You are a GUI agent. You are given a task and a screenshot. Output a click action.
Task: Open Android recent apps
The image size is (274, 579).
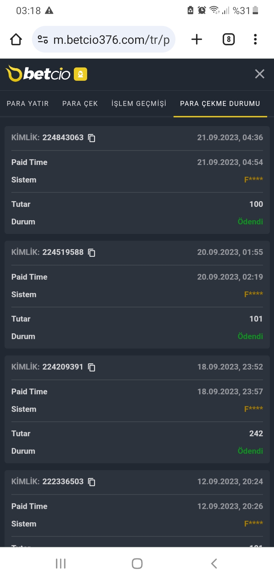click(61, 563)
